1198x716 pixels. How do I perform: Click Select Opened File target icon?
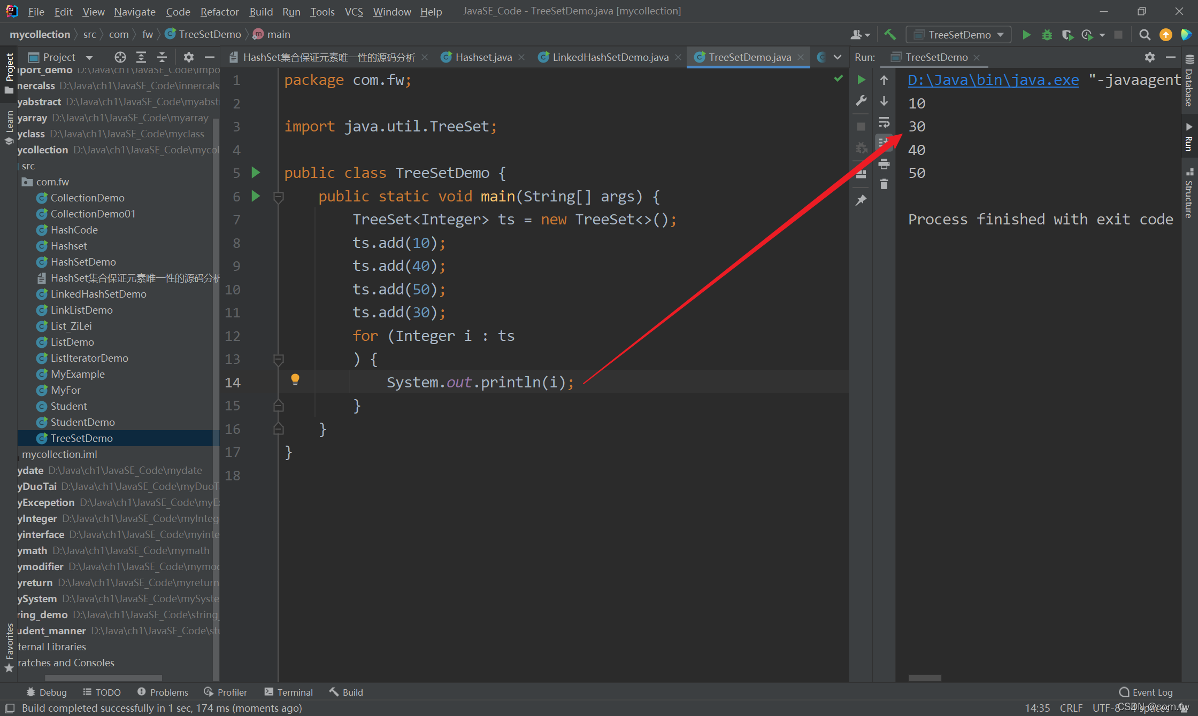(120, 57)
